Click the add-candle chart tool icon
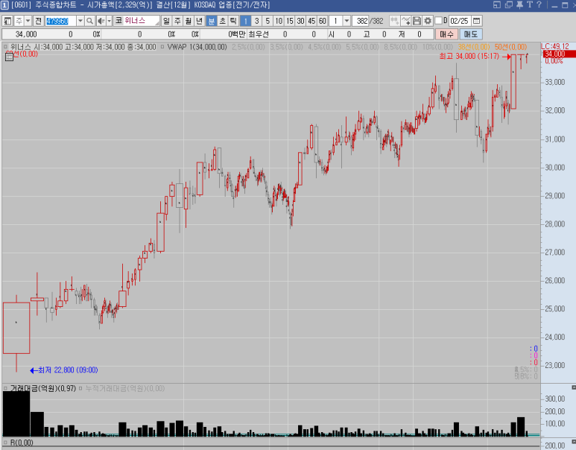576x450 pixels. click(394, 21)
